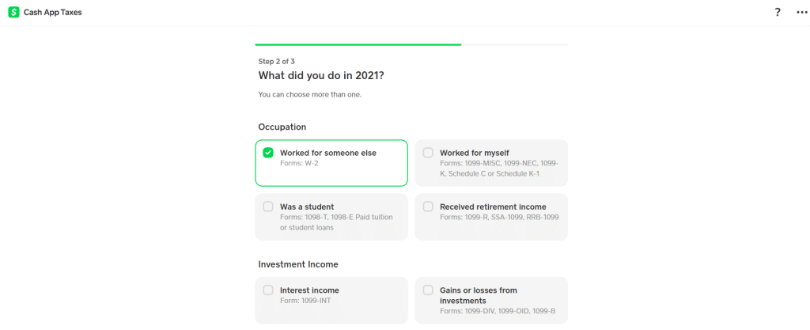Click the green Cash App logo icon
Screen dimensions: 810x330
(14, 13)
